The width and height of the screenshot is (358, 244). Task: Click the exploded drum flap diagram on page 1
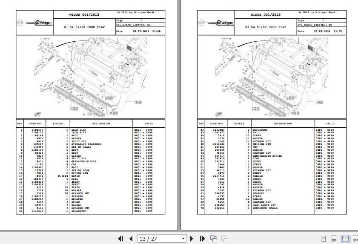90,77
